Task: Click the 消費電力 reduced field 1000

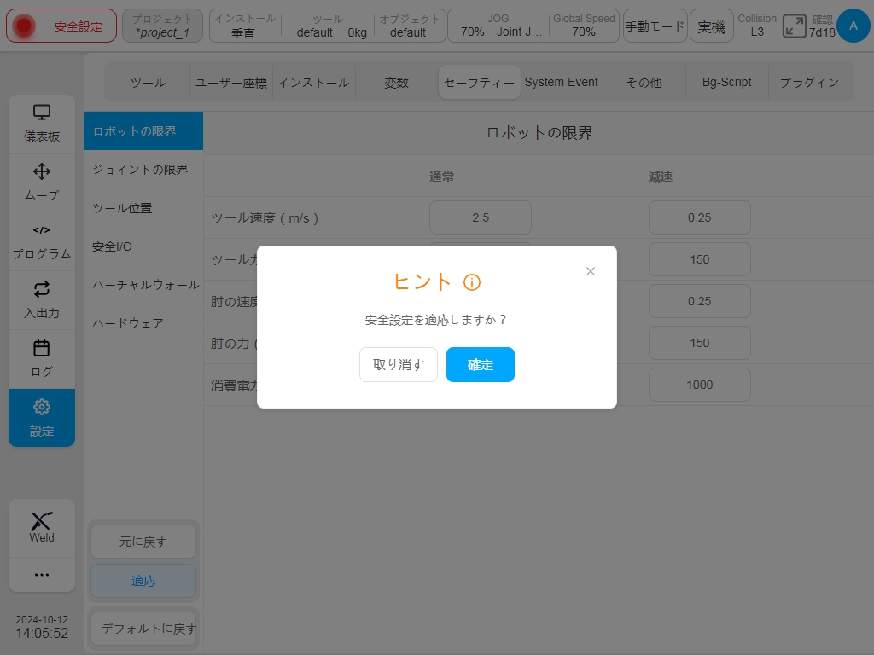Action: coord(700,385)
